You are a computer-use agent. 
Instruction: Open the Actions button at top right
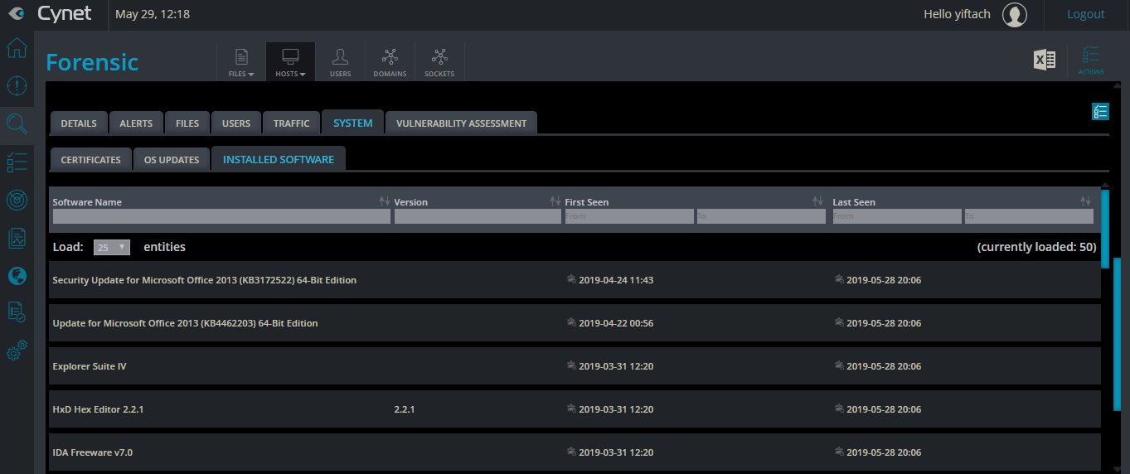pos(1090,60)
